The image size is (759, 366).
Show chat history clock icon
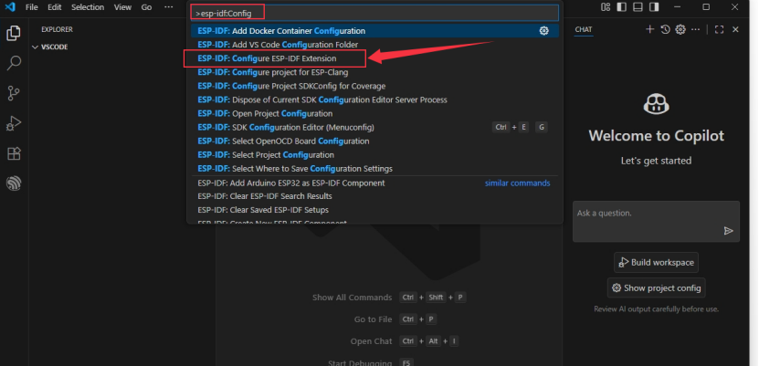pyautogui.click(x=665, y=29)
